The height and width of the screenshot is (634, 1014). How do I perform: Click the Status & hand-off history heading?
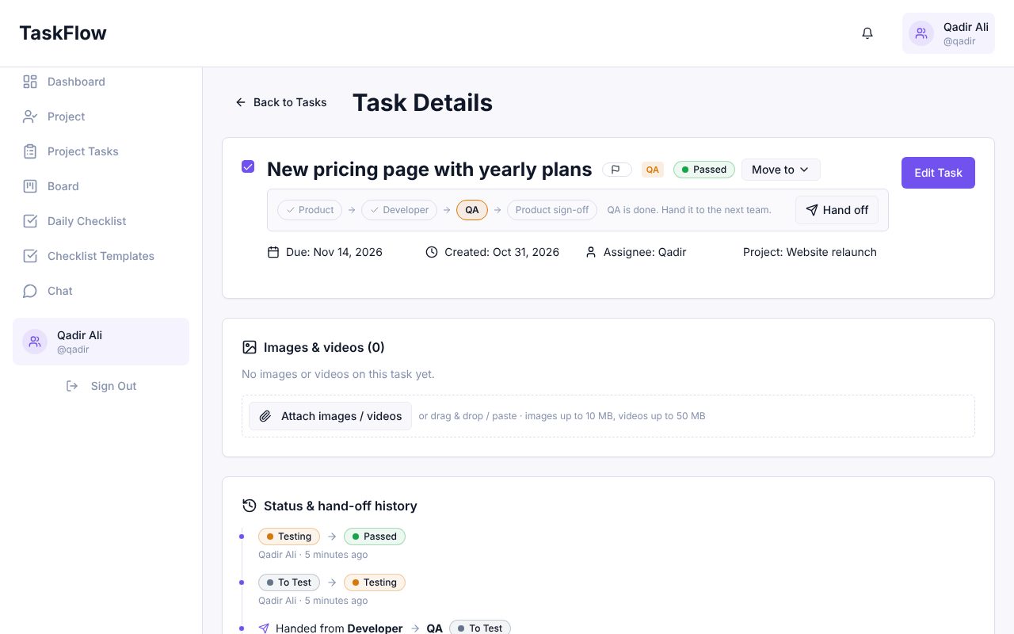[x=341, y=506]
